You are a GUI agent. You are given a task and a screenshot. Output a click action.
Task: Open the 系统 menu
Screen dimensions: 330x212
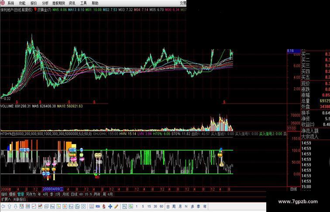tap(10, 3)
